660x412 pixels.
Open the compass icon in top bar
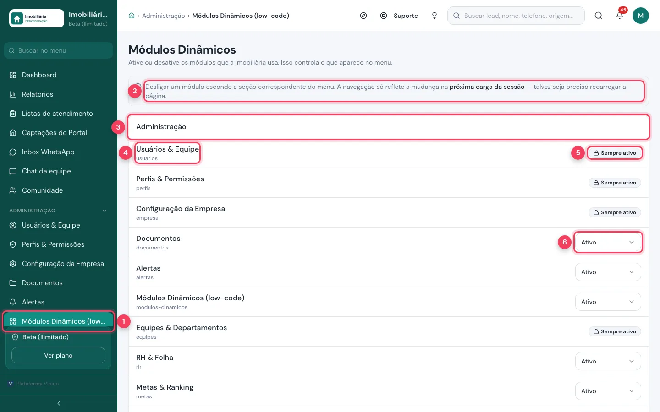point(363,16)
